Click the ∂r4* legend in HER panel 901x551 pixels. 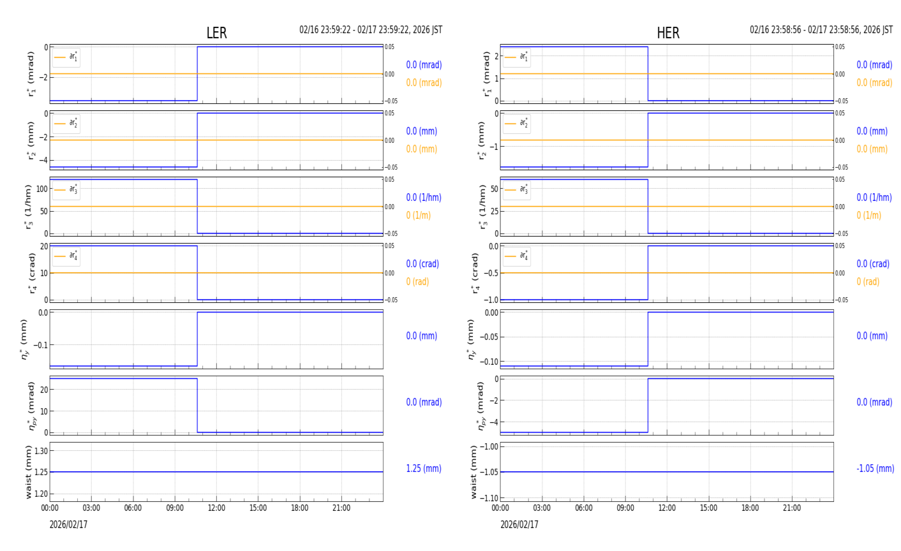[516, 256]
